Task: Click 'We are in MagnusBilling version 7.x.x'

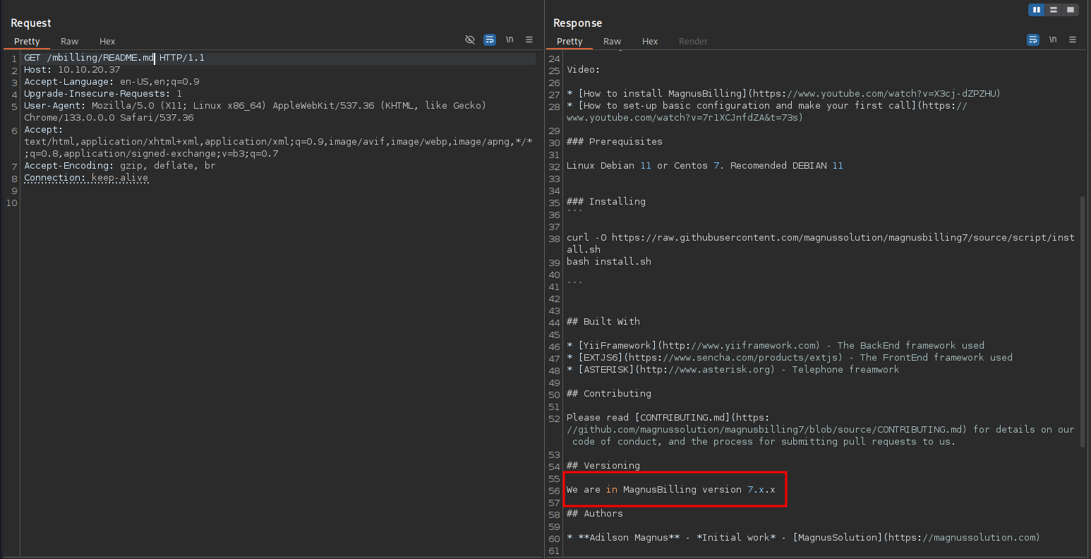Action: coord(670,490)
